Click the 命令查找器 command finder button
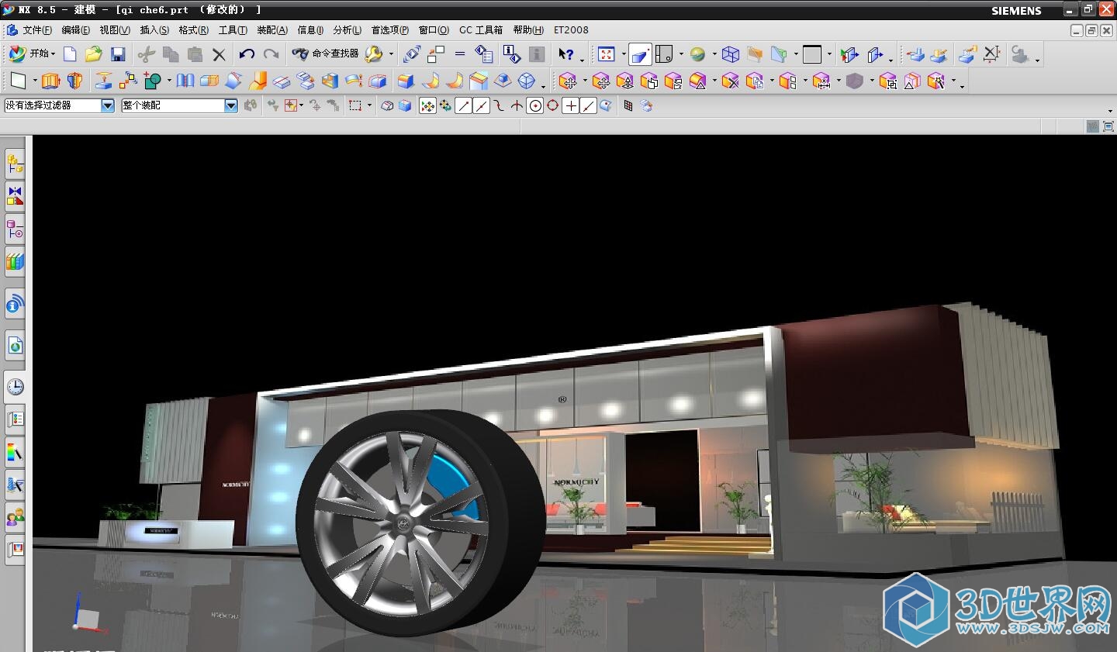This screenshot has height=652, width=1117. [325, 53]
